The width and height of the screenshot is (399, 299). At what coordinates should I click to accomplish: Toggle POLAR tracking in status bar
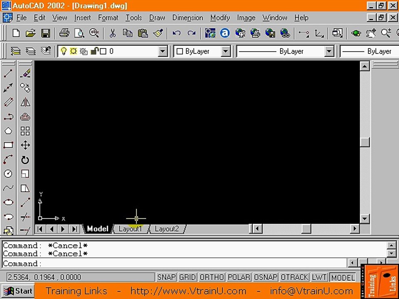tap(239, 277)
